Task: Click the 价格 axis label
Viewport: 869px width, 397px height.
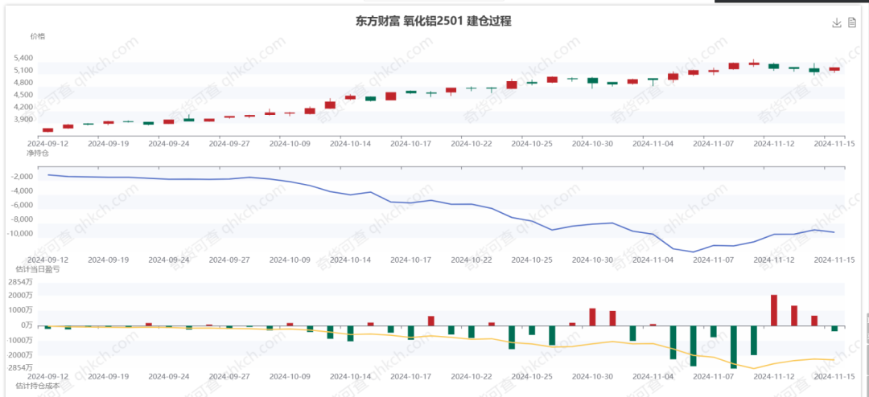Action: [x=38, y=36]
